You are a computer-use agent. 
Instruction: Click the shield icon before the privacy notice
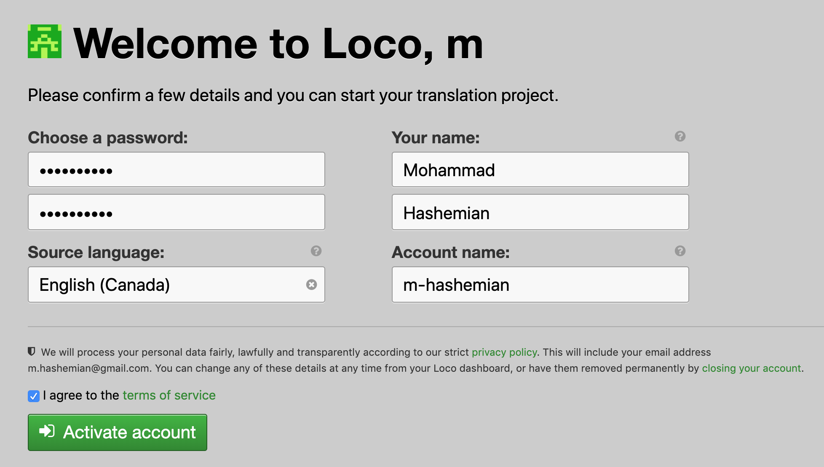[32, 351]
